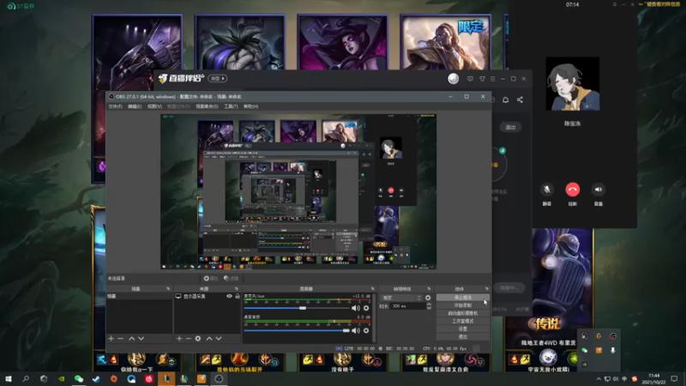Move scene up with the arrow icon

pyautogui.click(x=131, y=338)
